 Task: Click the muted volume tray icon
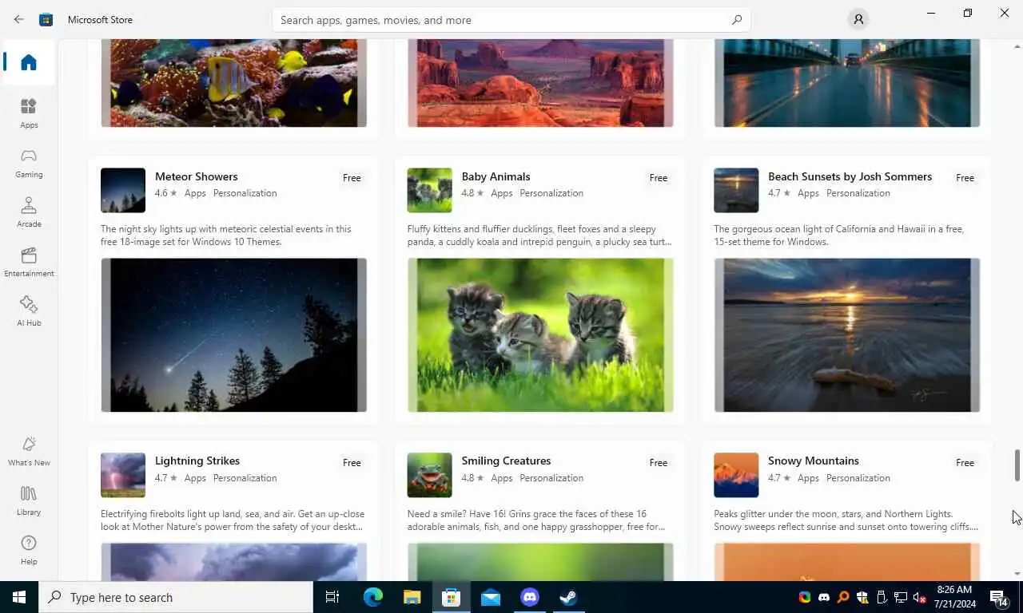[x=919, y=597]
